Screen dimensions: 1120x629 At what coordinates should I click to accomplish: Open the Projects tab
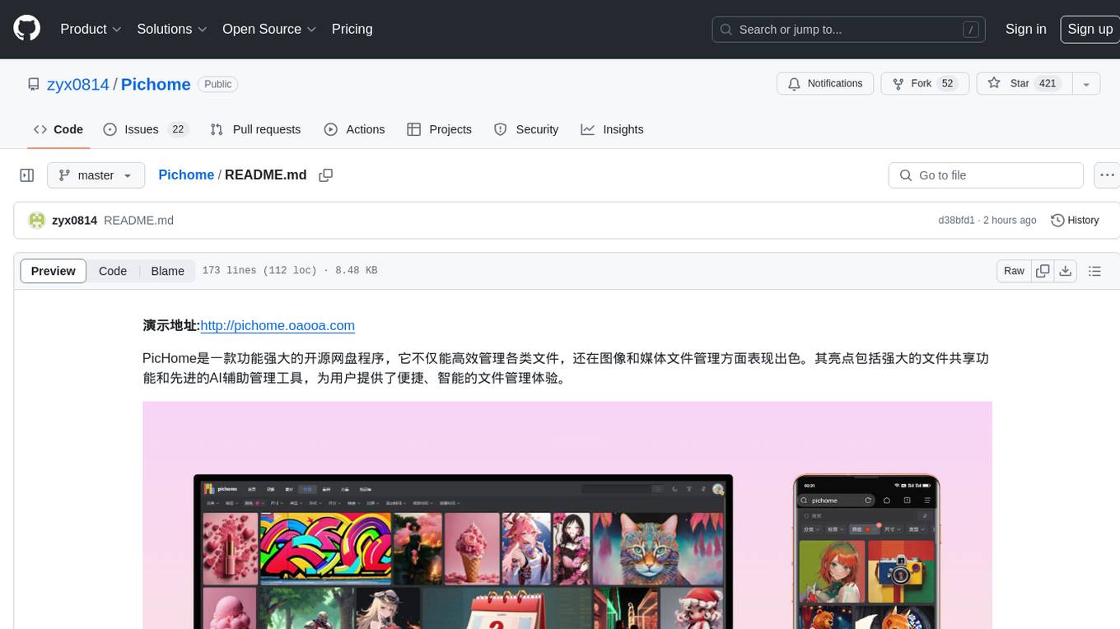[439, 129]
